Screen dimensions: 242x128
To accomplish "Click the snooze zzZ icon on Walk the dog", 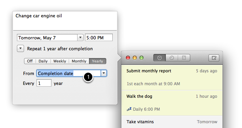I will point(129,109).
